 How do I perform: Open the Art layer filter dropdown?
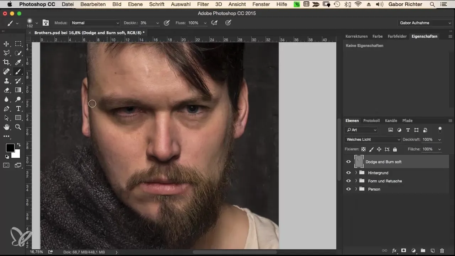(x=361, y=130)
